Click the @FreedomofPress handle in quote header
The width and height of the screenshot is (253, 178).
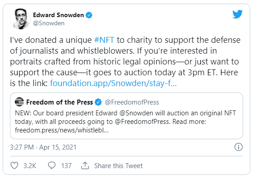click(132, 102)
